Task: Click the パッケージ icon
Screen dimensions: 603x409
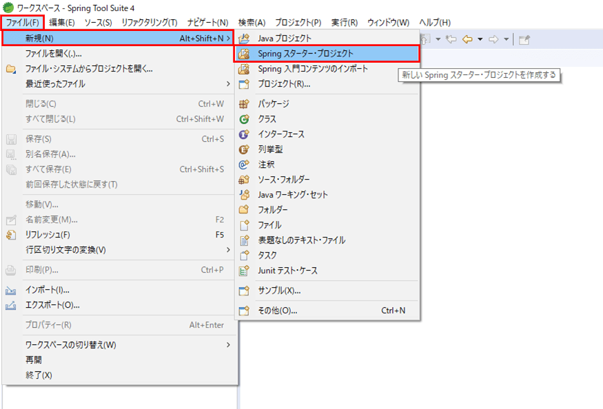Action: pyautogui.click(x=244, y=104)
